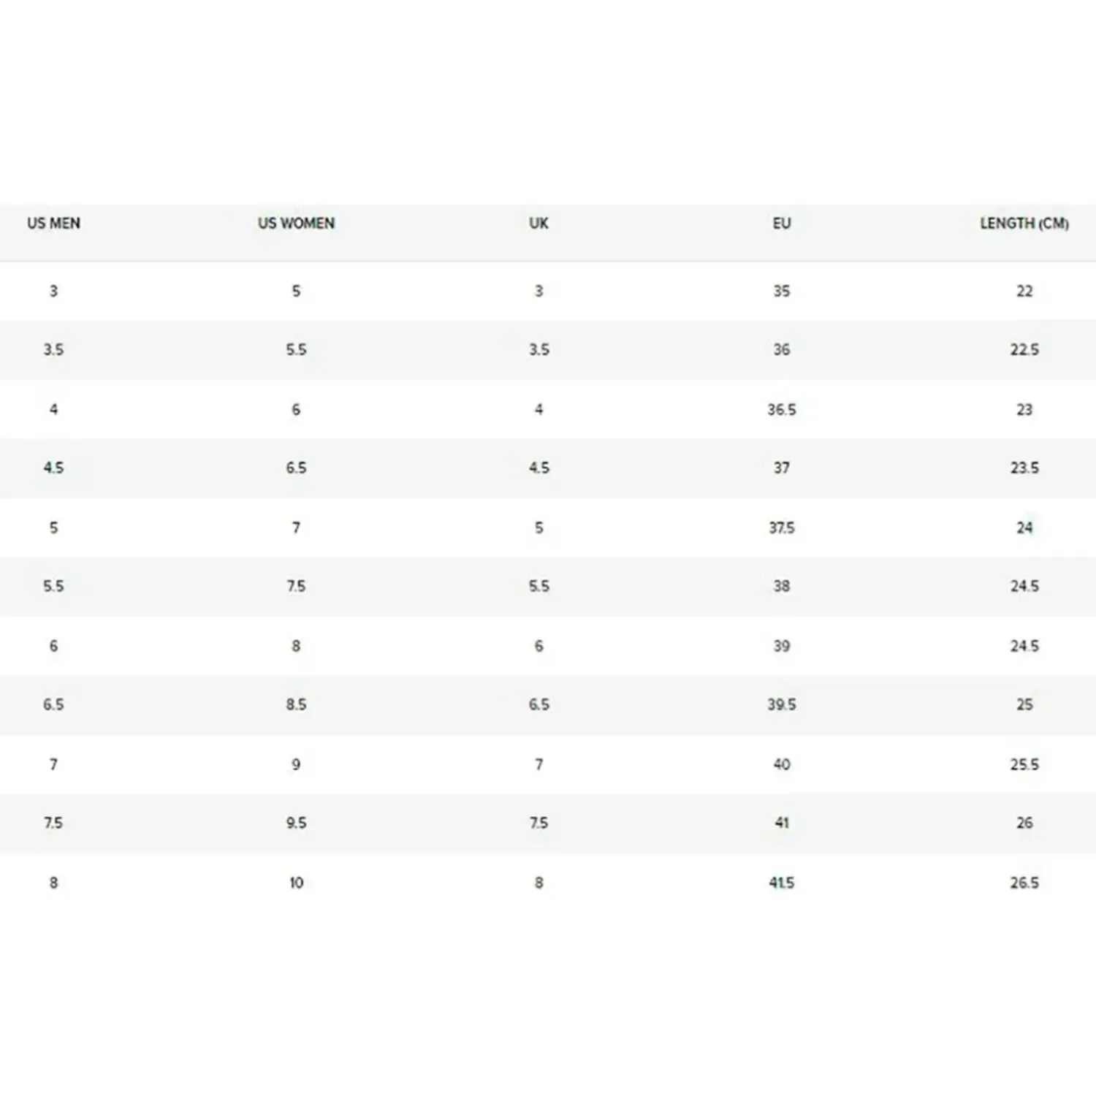
Task: Select EU size 38 cell
Action: point(781,586)
